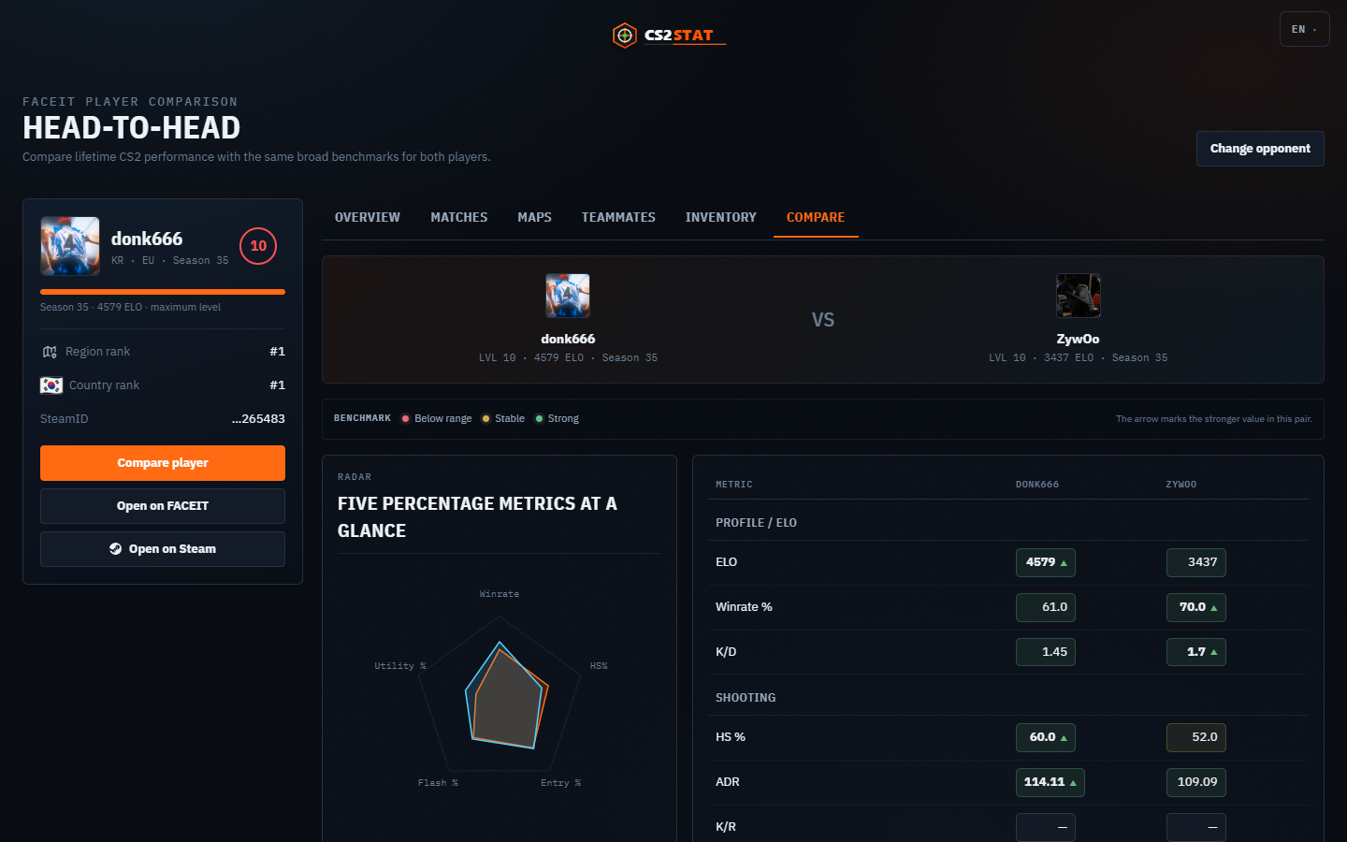Click ZywOo Winrate value 70.0

[x=1196, y=607]
